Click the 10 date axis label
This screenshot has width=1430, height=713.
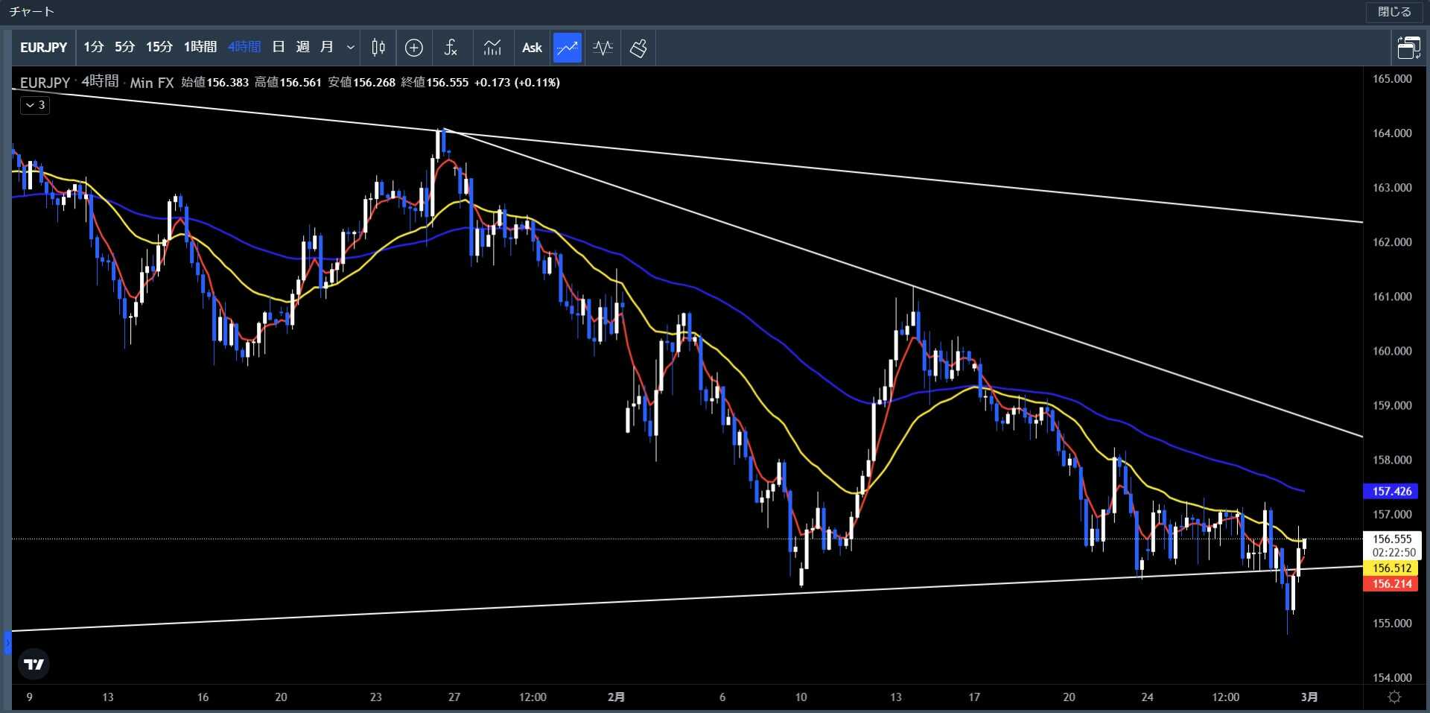pyautogui.click(x=801, y=697)
